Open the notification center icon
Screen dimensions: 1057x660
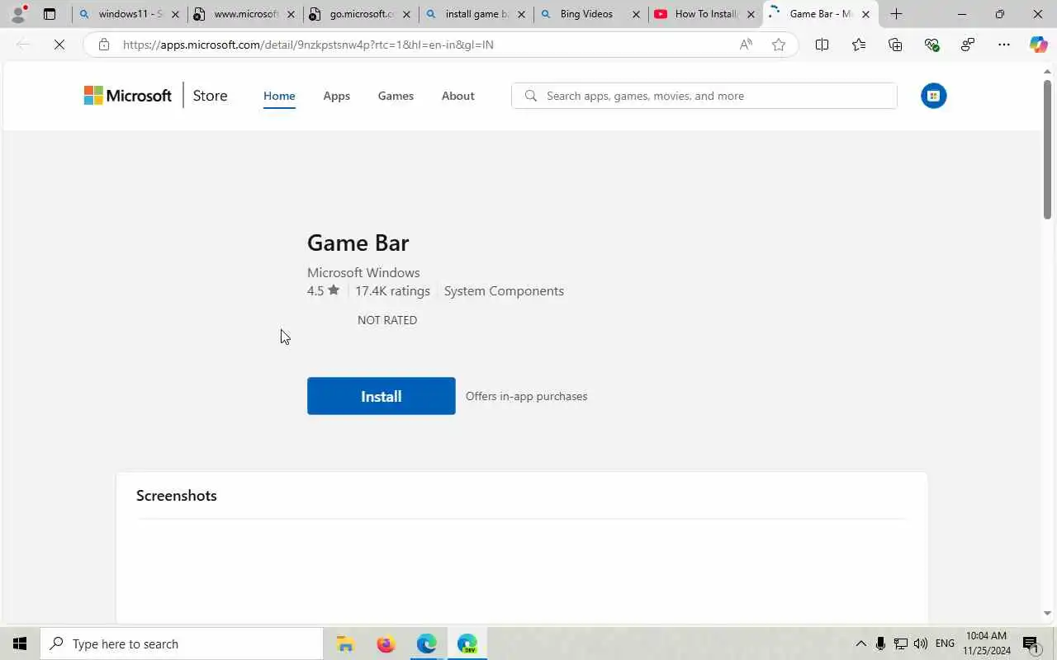[x=1031, y=643]
